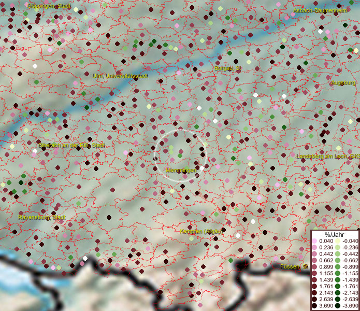360x311 pixels.
Task: Click the Landsberg am Lech label
Action: [x=327, y=156]
